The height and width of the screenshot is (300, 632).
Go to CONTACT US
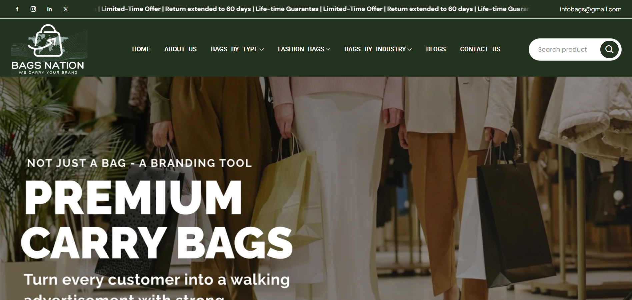point(480,49)
